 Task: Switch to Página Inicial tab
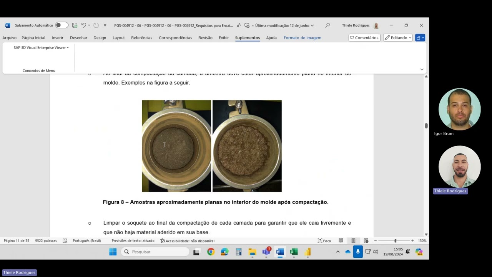pyautogui.click(x=33, y=38)
